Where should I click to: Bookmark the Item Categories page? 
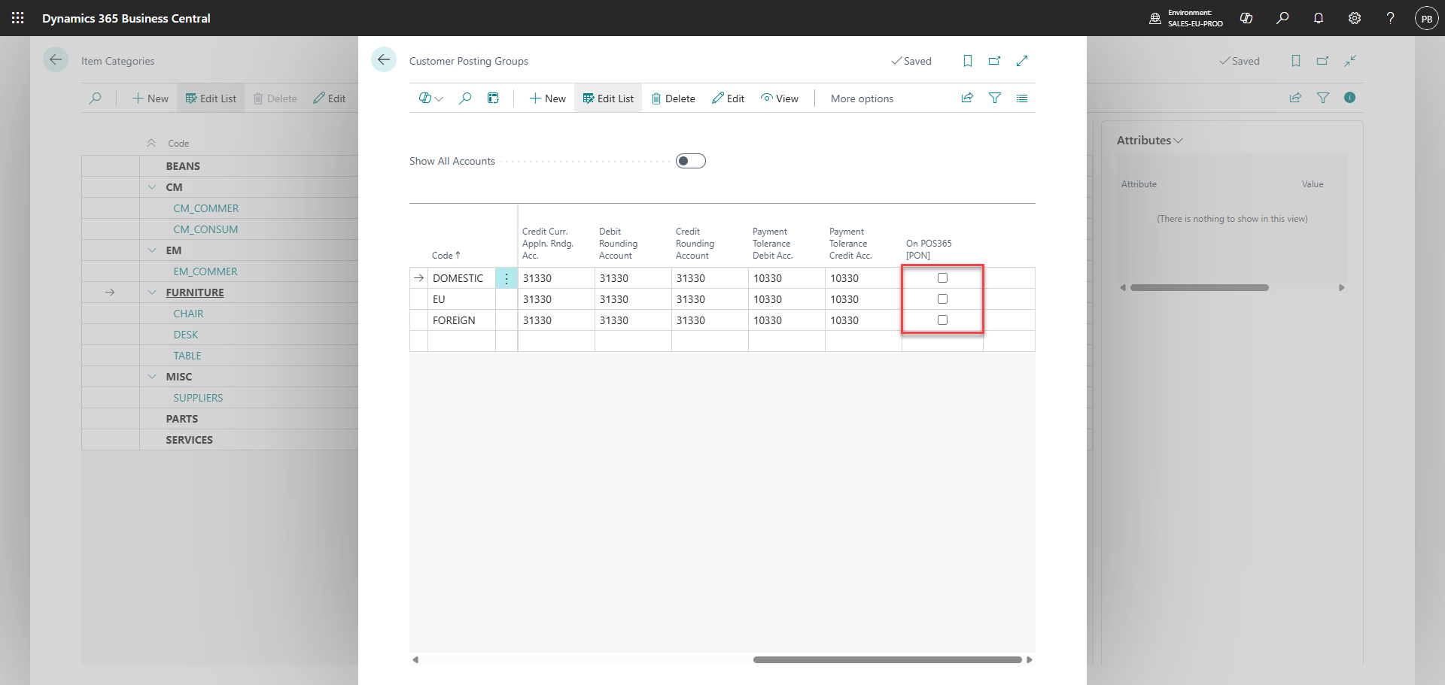click(1296, 61)
